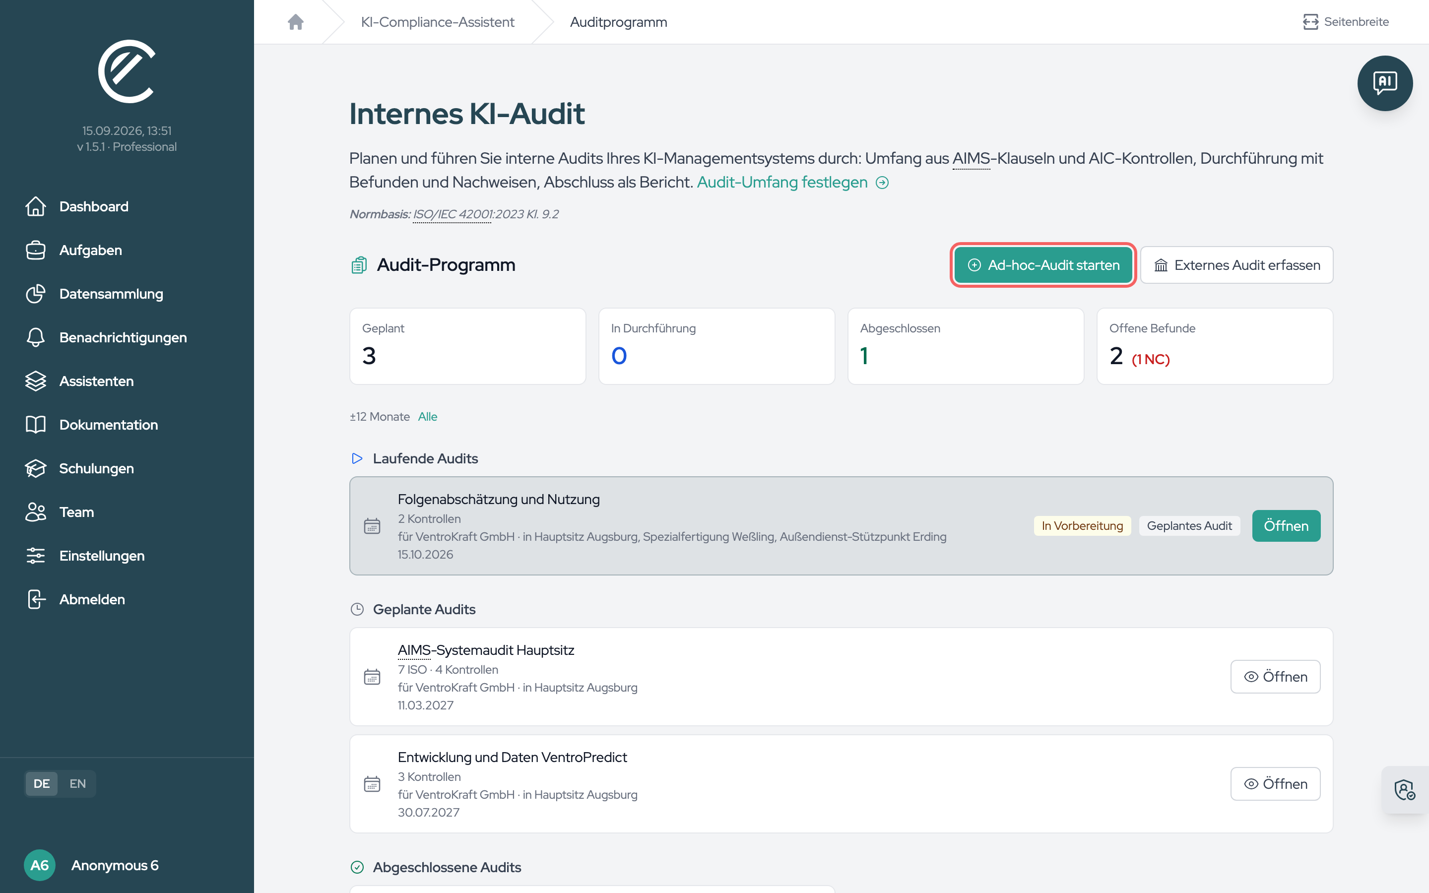Image resolution: width=1429 pixels, height=893 pixels.
Task: Click the ISO/IEC 42001:2023 norm reference
Action: point(452,214)
